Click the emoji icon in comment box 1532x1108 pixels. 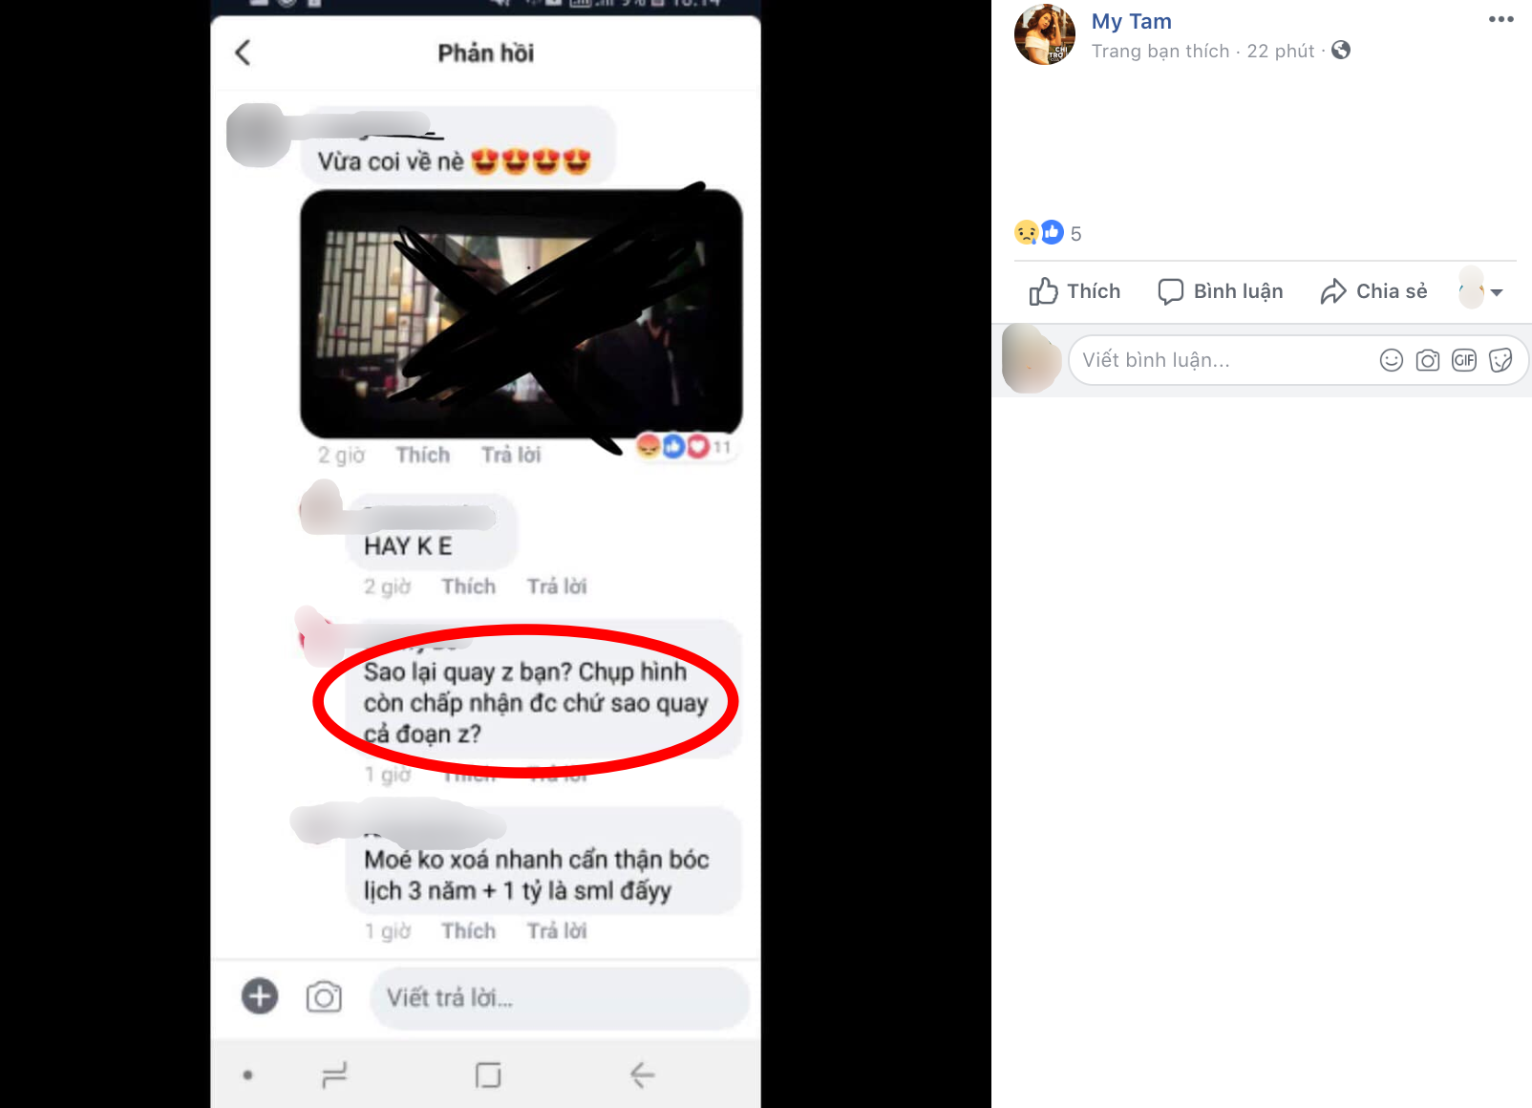click(1392, 360)
